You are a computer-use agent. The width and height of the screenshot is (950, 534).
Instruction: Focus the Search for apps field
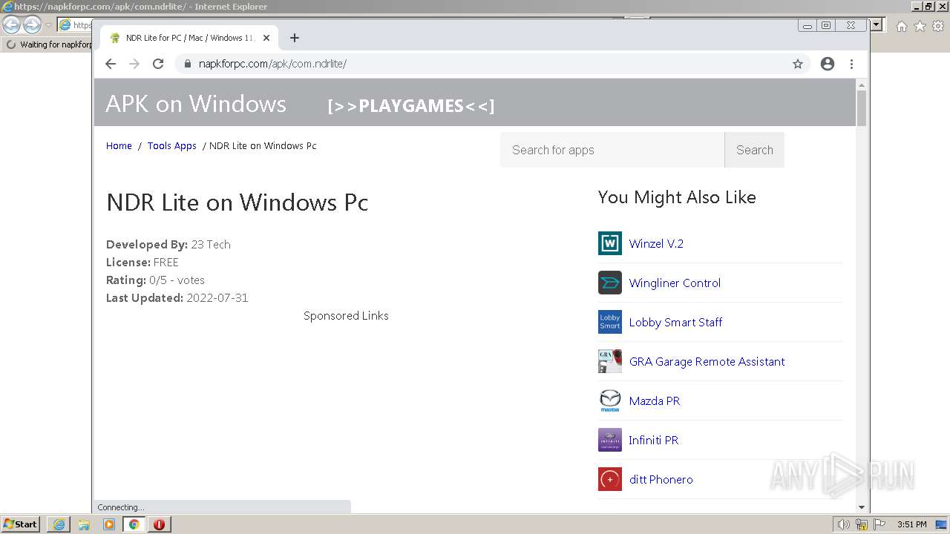coord(612,150)
